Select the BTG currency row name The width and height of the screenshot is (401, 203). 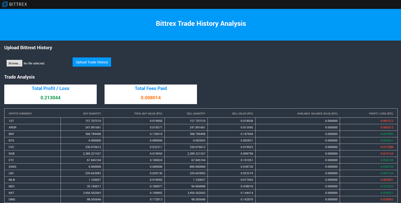tap(12, 140)
